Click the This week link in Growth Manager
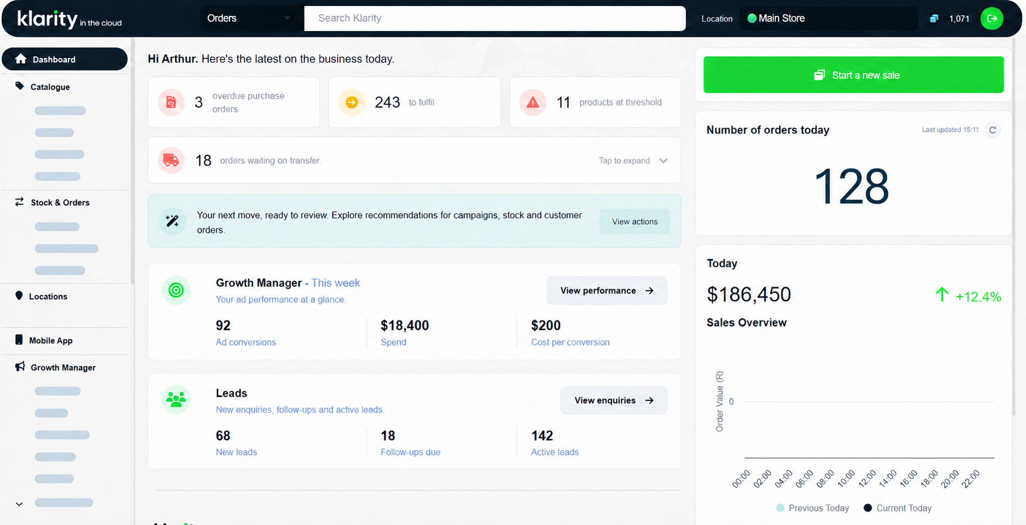This screenshot has width=1026, height=525. [335, 283]
